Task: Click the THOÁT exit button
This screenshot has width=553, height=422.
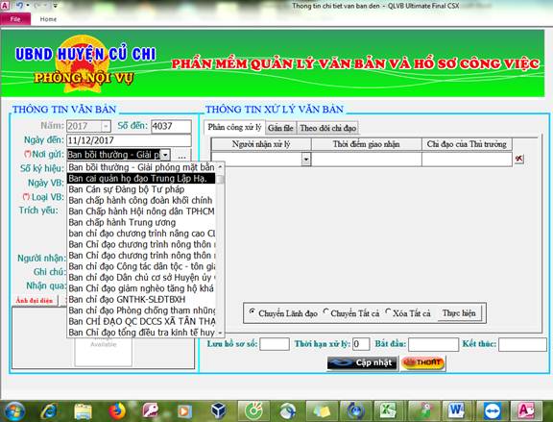Action: click(422, 363)
